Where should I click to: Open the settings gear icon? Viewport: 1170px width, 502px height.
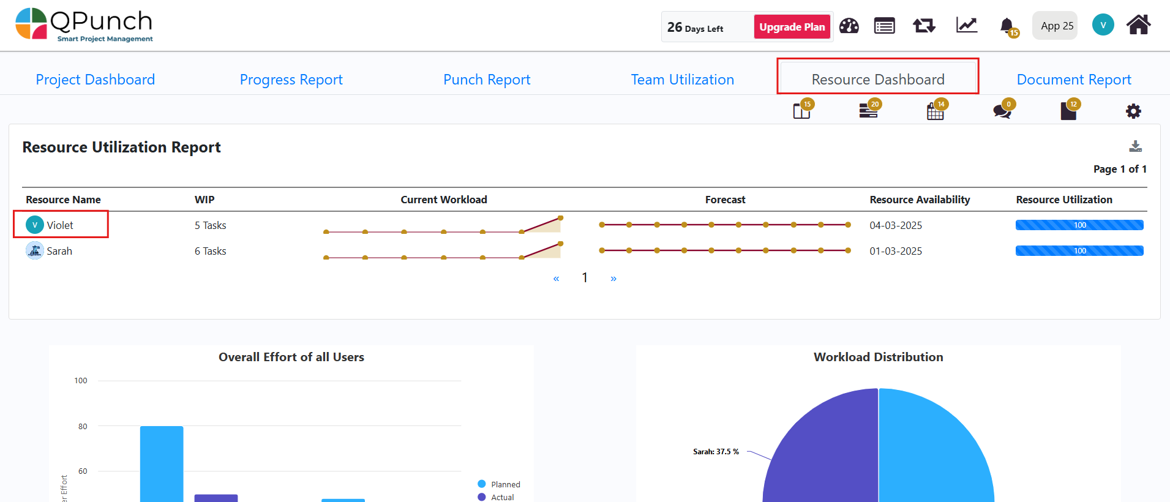tap(1133, 111)
